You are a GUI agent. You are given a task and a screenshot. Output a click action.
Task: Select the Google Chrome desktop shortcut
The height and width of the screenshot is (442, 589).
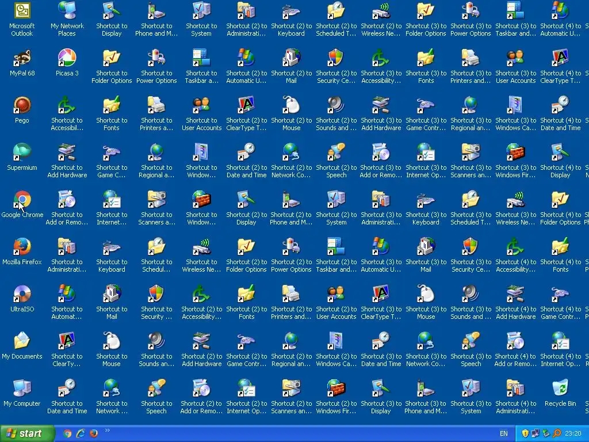click(22, 200)
